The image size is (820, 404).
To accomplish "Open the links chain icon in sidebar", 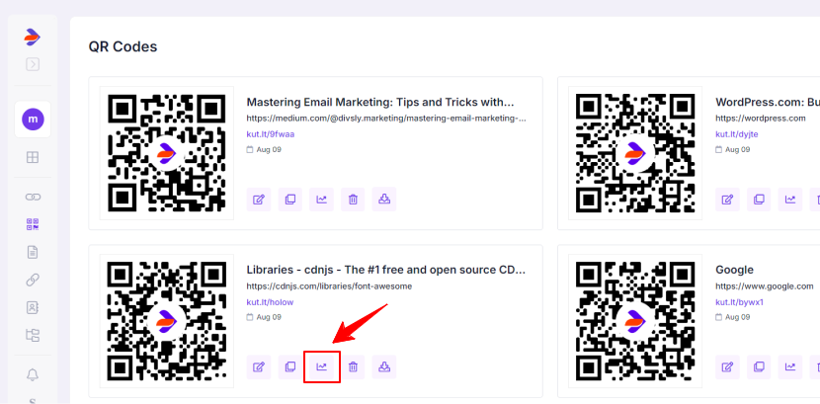I will pos(33,197).
